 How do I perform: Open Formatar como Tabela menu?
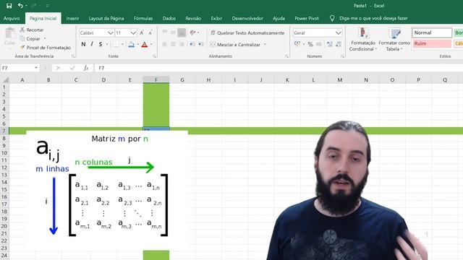(394, 40)
